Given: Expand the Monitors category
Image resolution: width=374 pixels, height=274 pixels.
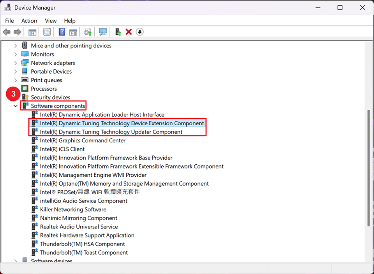Looking at the screenshot, I should (x=16, y=54).
